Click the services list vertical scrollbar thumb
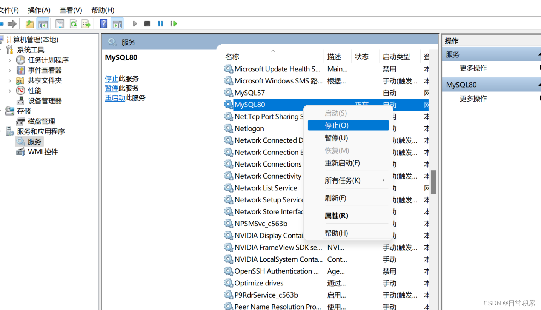 click(433, 182)
